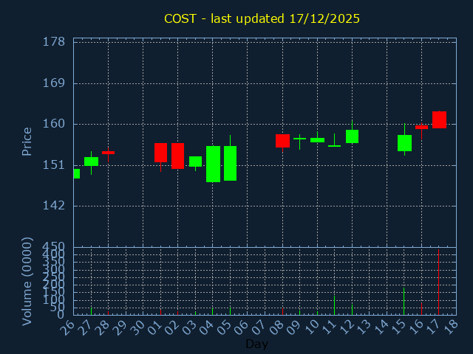Screen dimensions: 473x354
Task: Click the x-axis day label 14
Action: click(381, 327)
